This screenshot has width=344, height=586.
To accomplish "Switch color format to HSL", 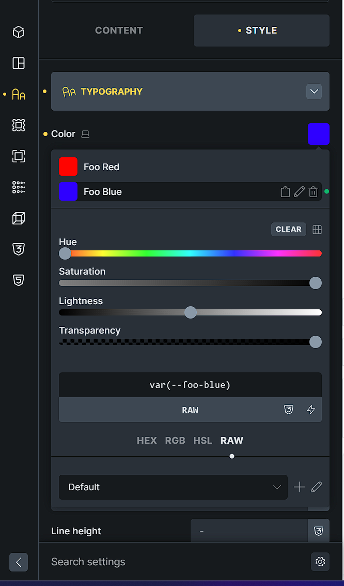I will click(x=202, y=441).
